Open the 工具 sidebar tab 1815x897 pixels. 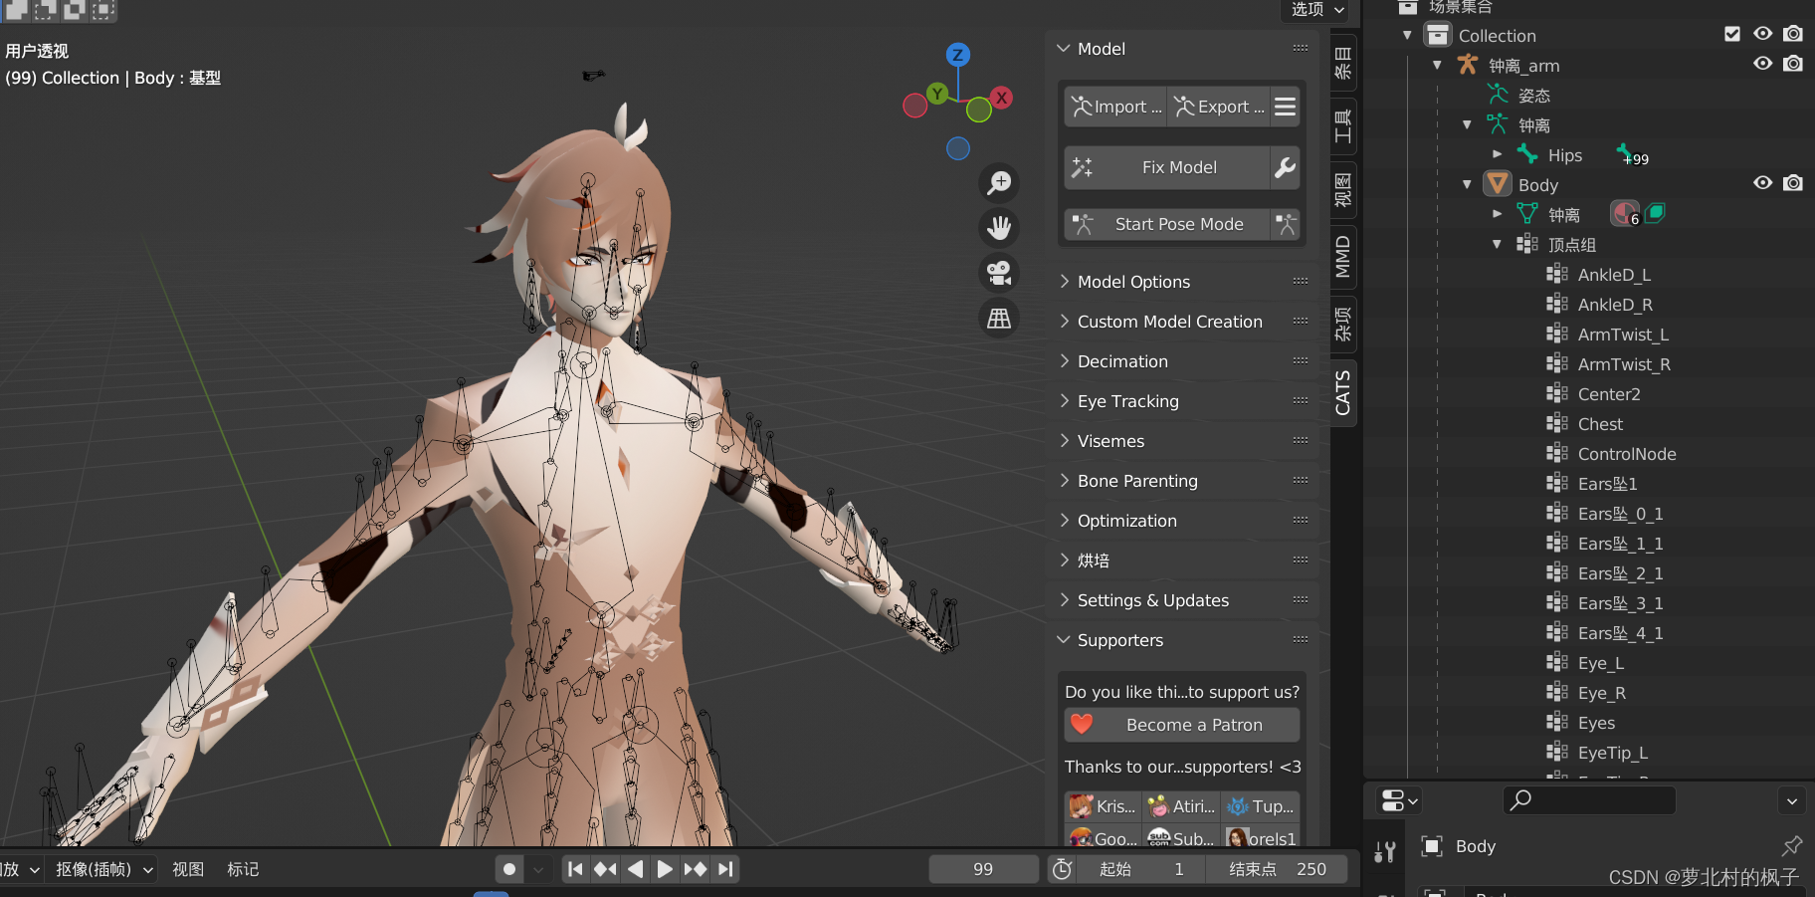click(1343, 125)
